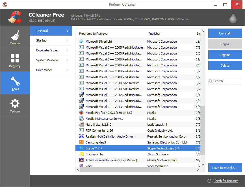The image size is (245, 187).
Task: Expand the Startup chevron arrow
Action: pyautogui.click(x=67, y=40)
